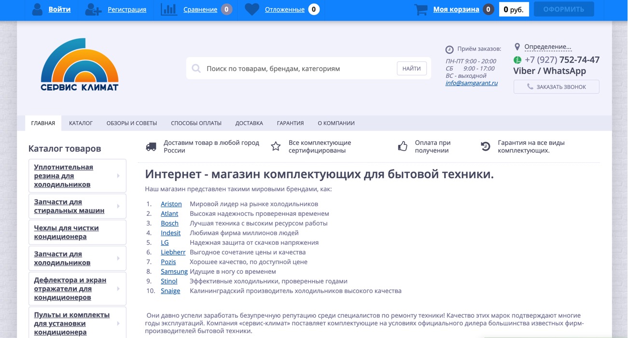Open the LG brand link
The width and height of the screenshot is (628, 338).
[x=165, y=242]
